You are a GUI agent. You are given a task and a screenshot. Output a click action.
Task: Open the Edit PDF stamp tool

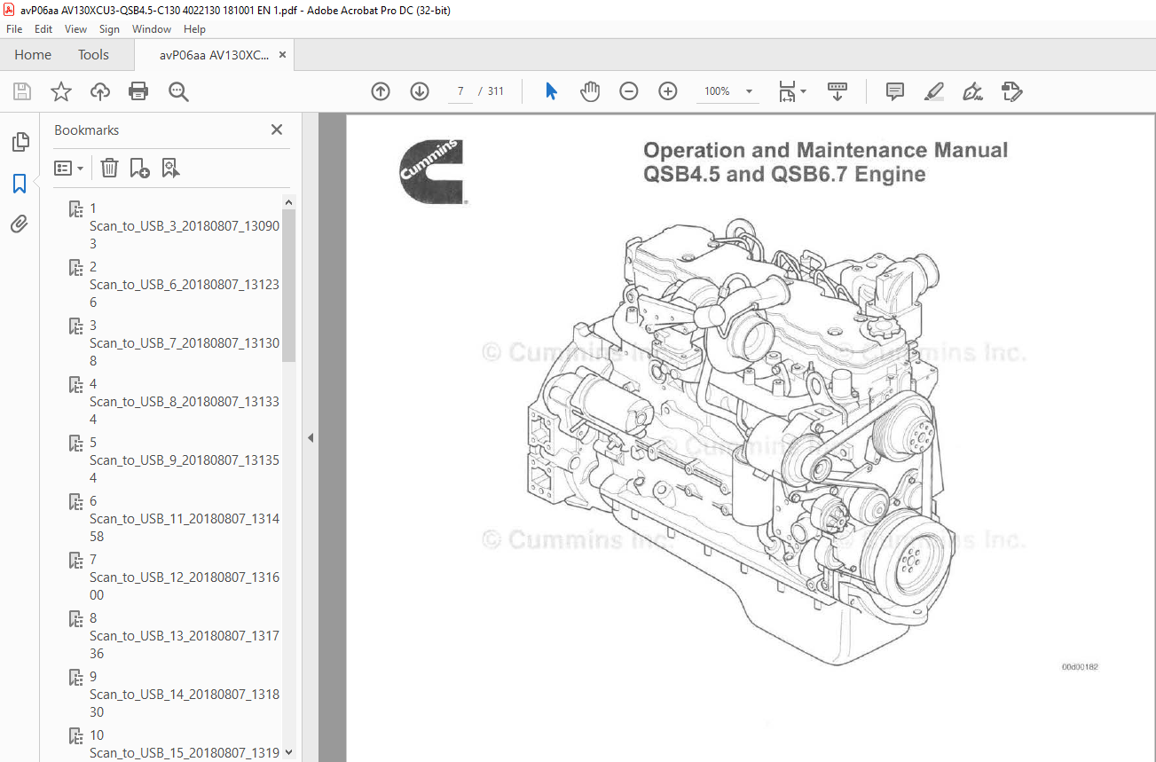click(x=1011, y=91)
